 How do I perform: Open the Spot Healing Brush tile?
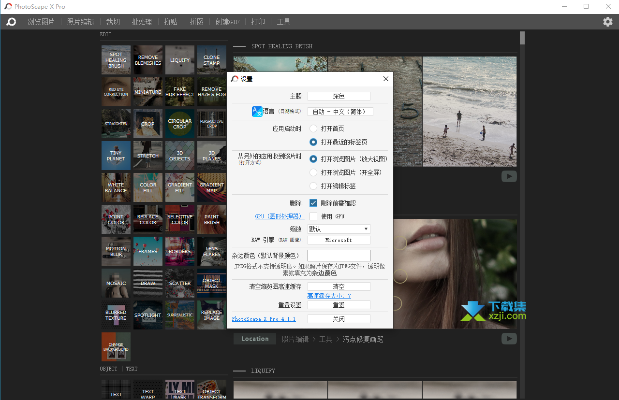116,60
